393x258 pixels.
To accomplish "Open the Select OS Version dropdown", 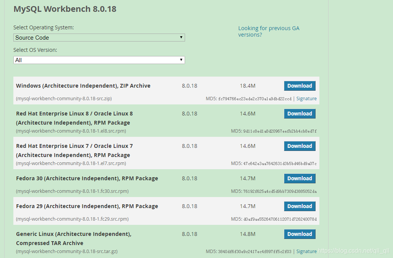I will coord(99,60).
